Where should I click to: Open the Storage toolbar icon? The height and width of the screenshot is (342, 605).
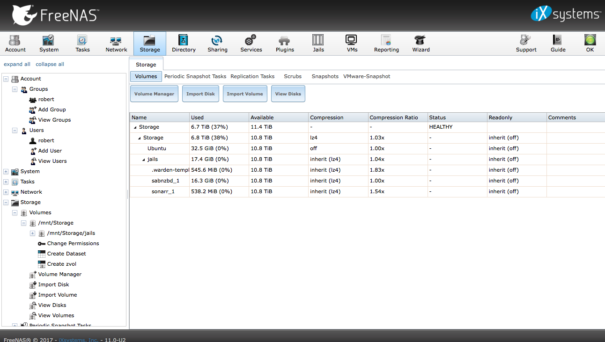(x=150, y=44)
